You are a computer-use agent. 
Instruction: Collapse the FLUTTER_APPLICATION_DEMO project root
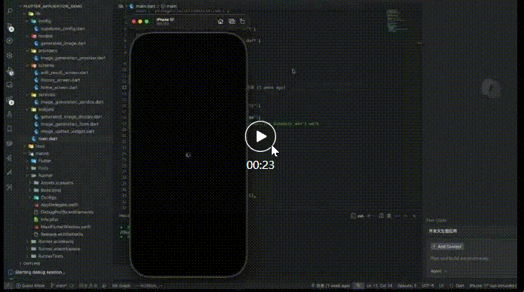coord(53,6)
